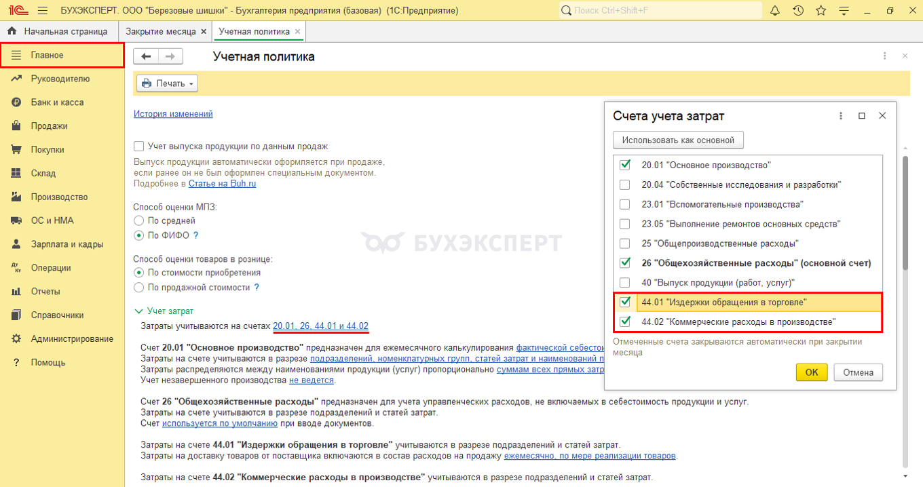Collapse the Учет затрат section
Image resolution: width=923 pixels, height=487 pixels.
(x=138, y=311)
